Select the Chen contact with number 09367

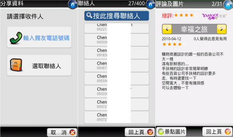pos(116,65)
